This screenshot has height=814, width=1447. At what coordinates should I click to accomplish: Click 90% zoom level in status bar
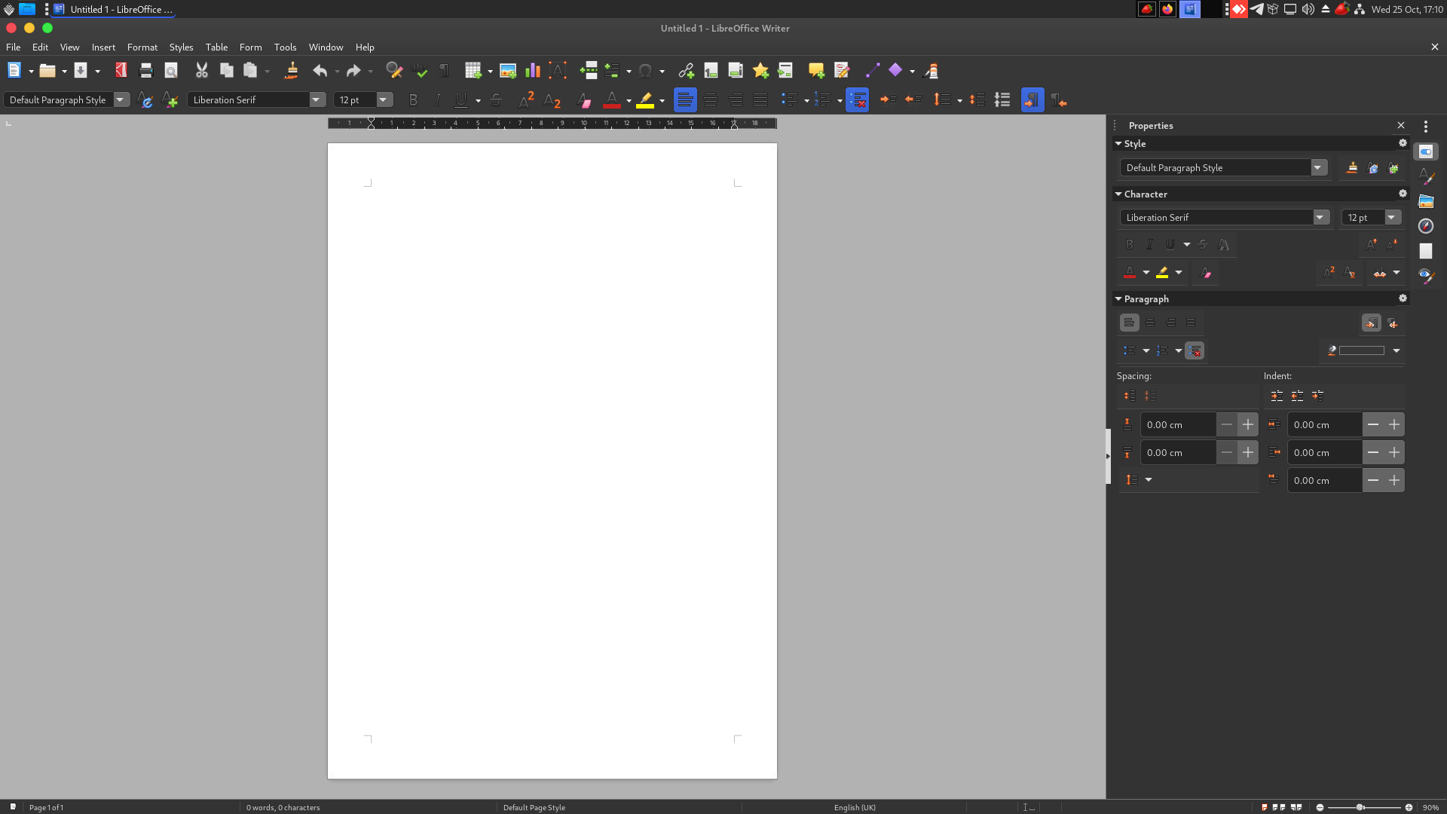(x=1430, y=807)
